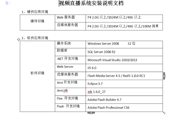Screen dimensions: 190x116
Task: Click the IIS 6.0 cell
Action: click(x=124, y=68)
